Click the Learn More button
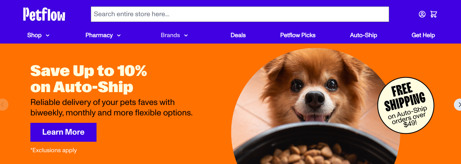The image size is (461, 164). point(63,132)
